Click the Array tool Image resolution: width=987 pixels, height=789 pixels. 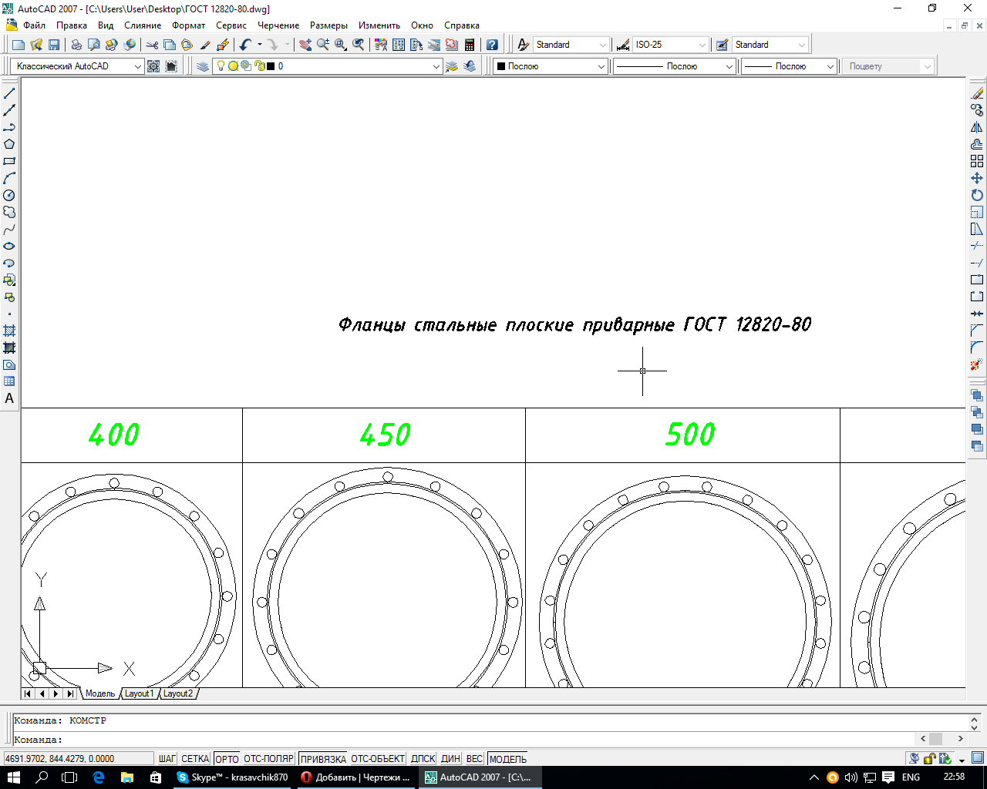click(x=977, y=161)
